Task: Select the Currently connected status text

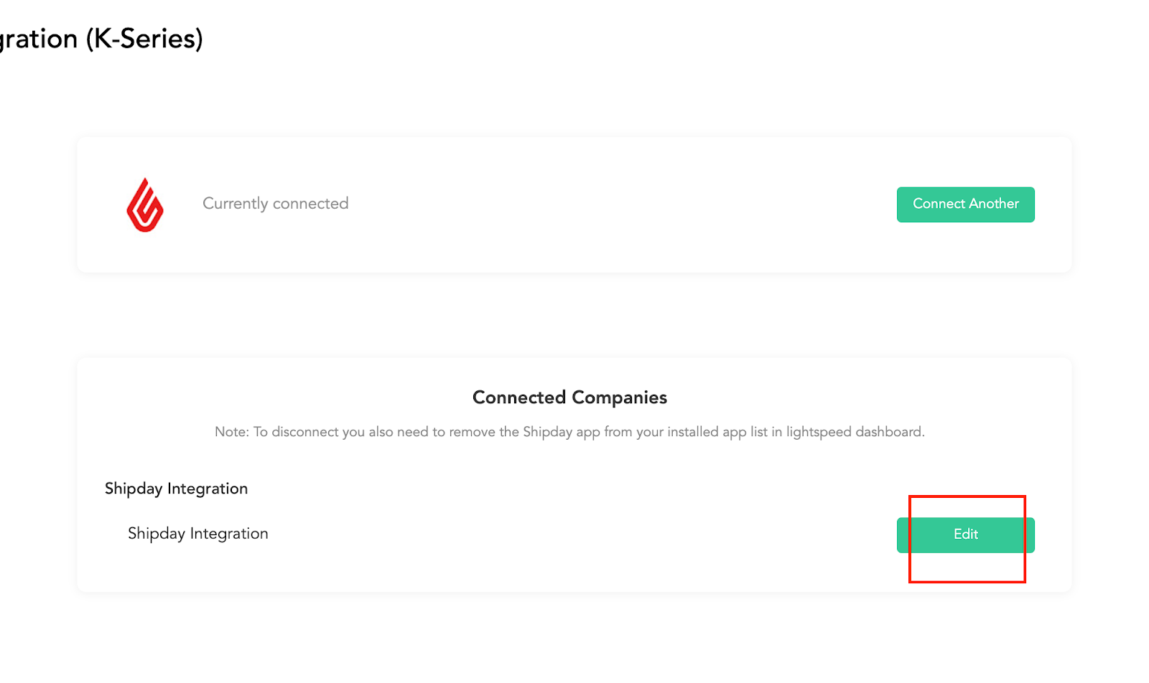Action: click(276, 204)
